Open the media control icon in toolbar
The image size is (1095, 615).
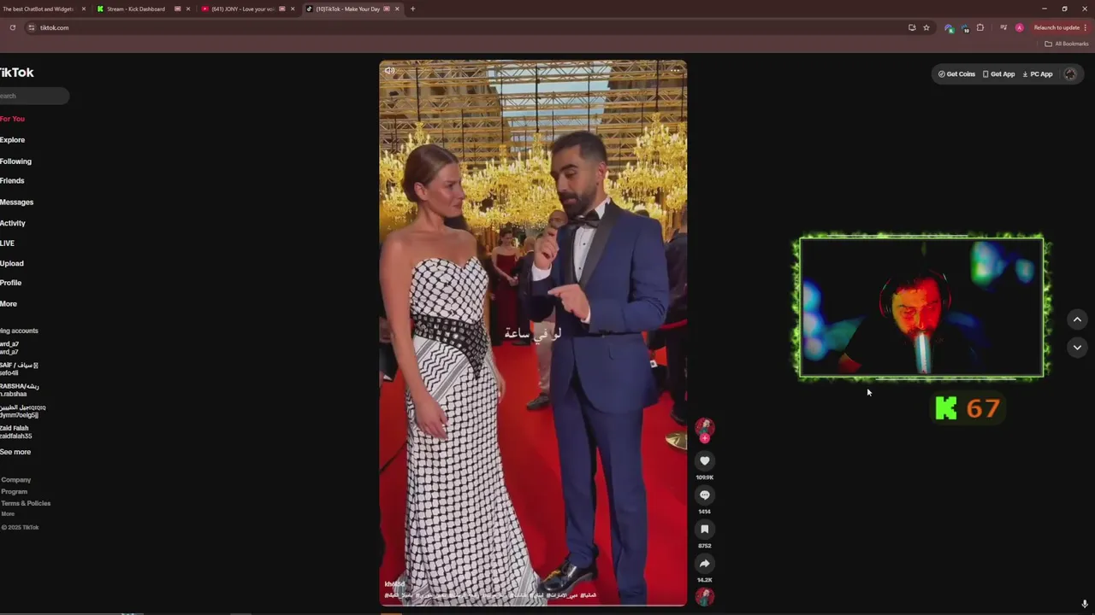(x=1003, y=27)
